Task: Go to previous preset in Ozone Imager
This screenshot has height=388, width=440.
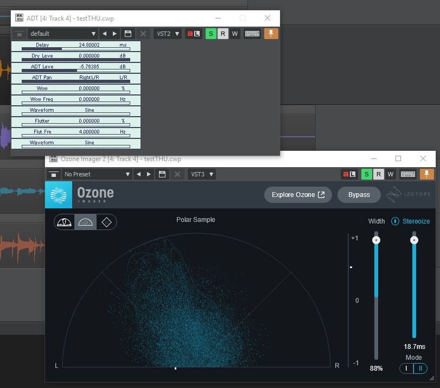Action: pos(139,174)
